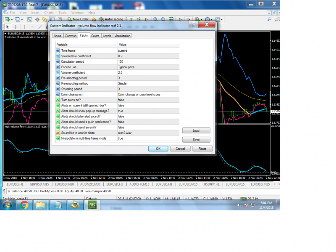Click the New Order toolbar button
The width and height of the screenshot is (336, 252).
tap(78, 19)
